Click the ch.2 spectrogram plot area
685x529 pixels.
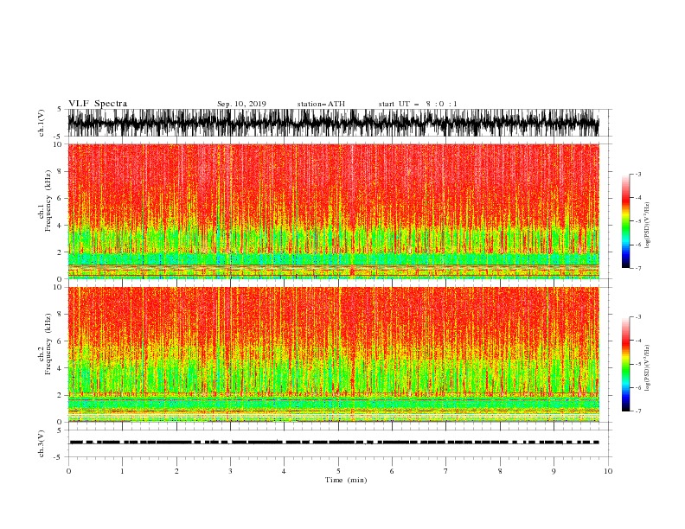click(333, 354)
